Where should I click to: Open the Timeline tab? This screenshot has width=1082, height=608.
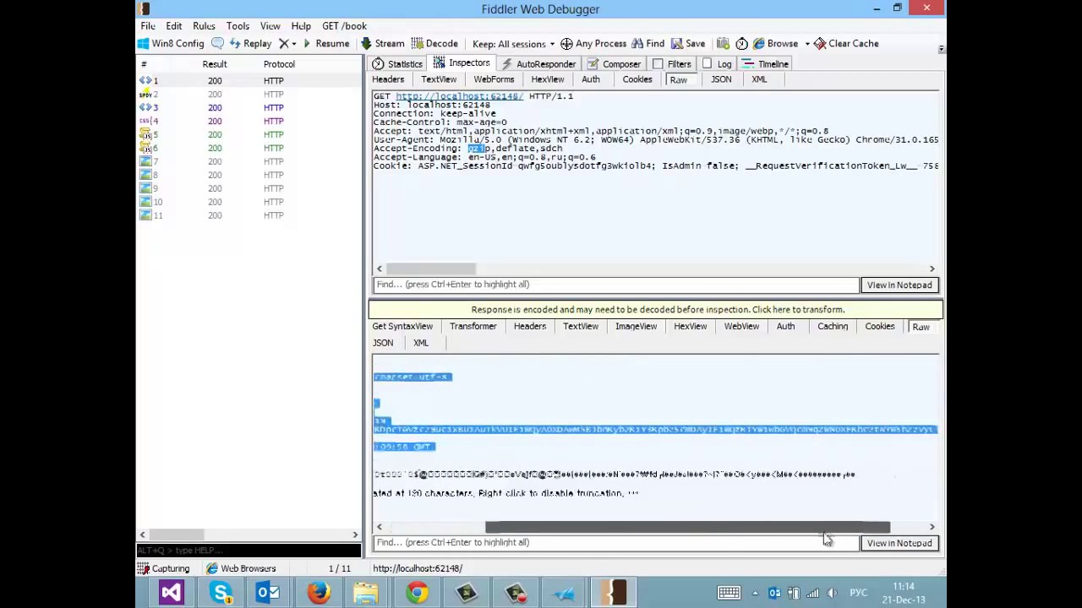(x=766, y=64)
